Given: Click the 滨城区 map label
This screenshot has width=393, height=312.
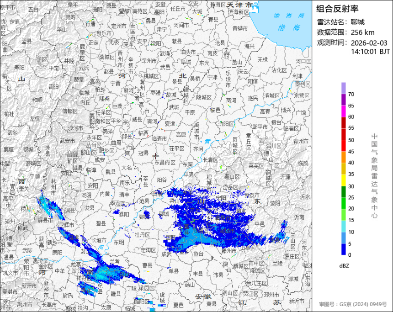Looking at the screenshot, I should [x=272, y=96].
